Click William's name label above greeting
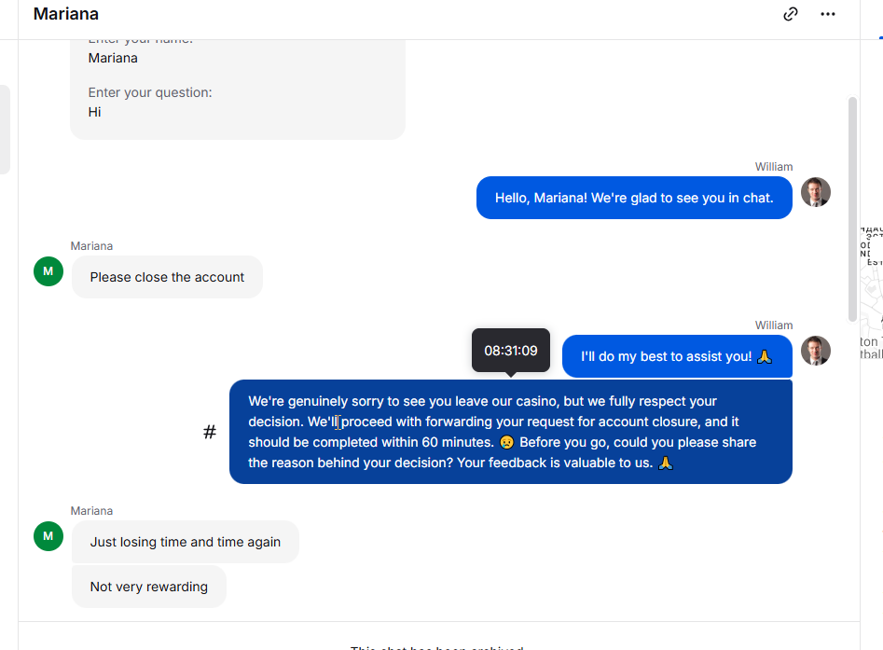Screen dimensions: 883x650 [x=774, y=167]
